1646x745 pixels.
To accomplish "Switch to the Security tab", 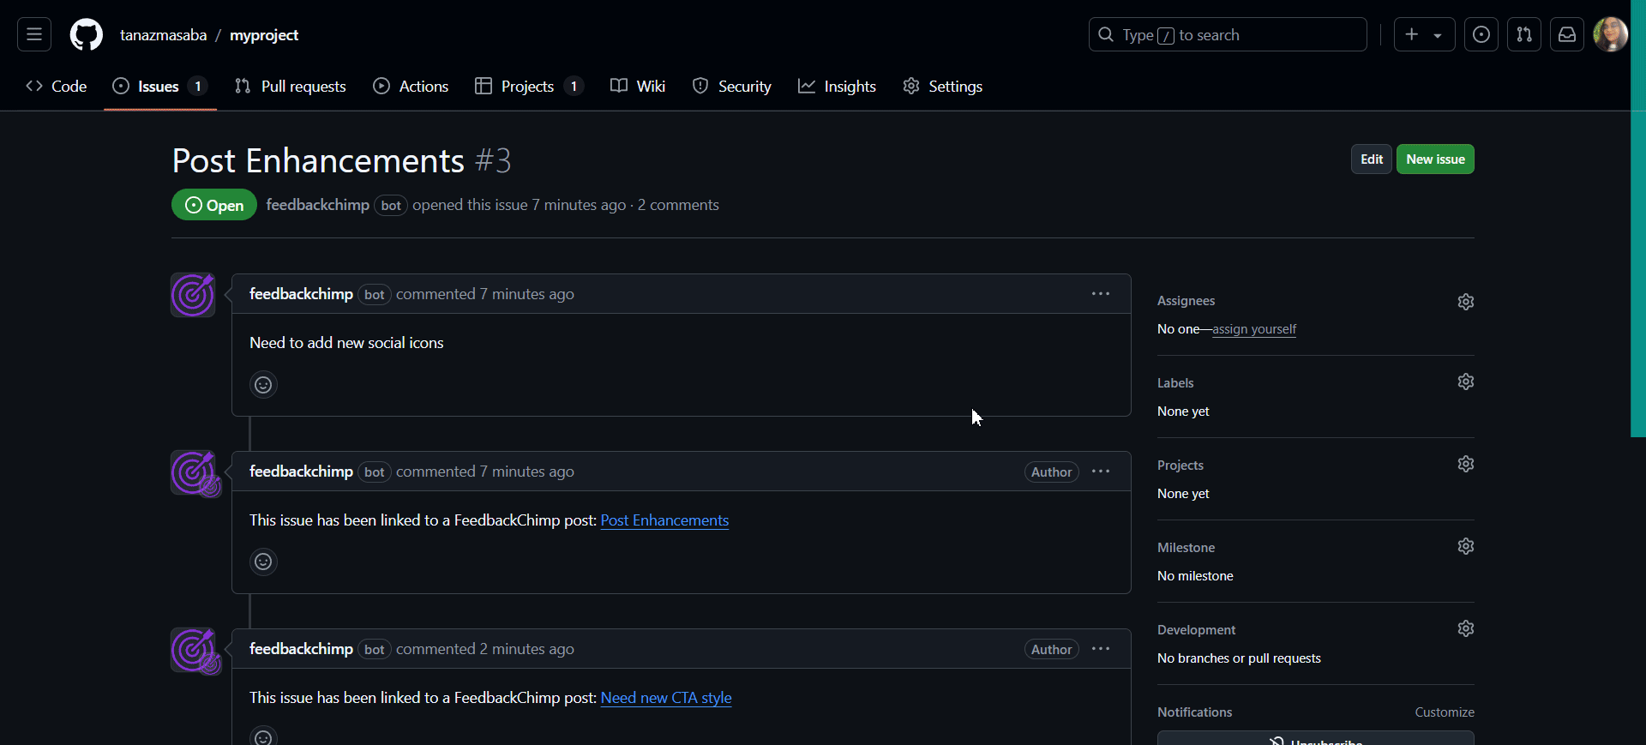I will (732, 86).
